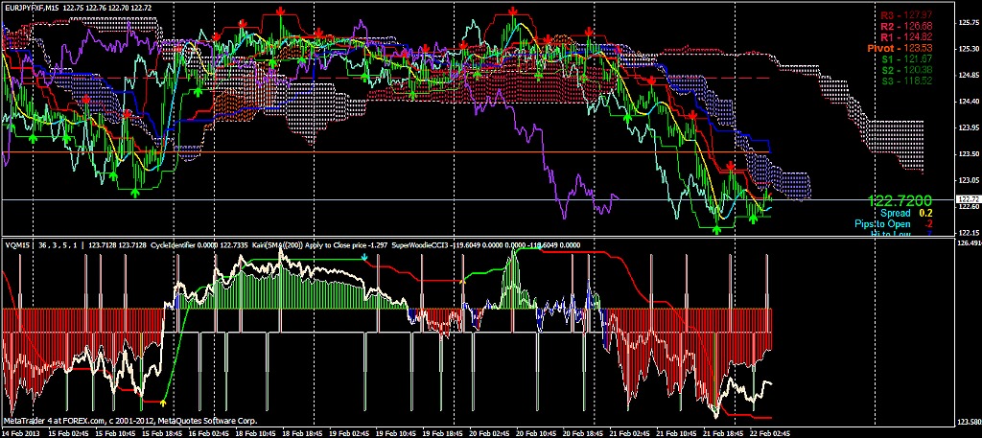982x438 pixels.
Task: Click the 122.15 price axis label
Action: click(x=968, y=233)
